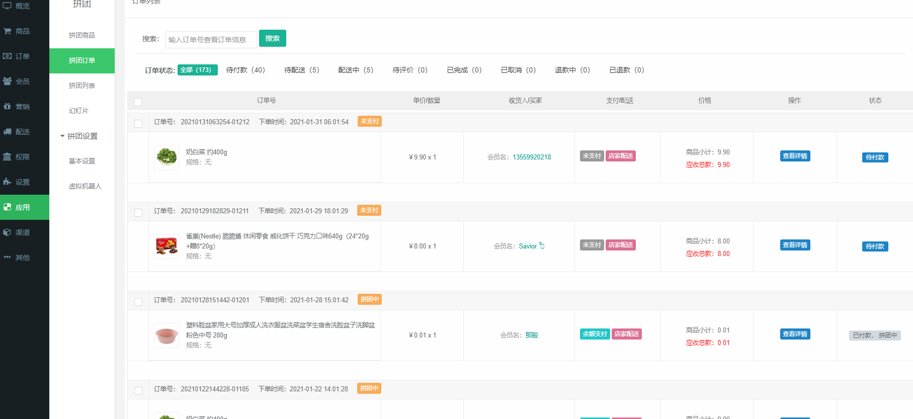
Task: Click the green 搜索 search button
Action: [273, 38]
